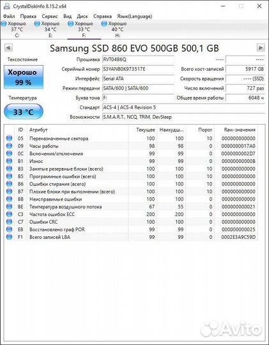Click status icon of attribute 09
The height and width of the screenshot is (345, 269).
(x=9, y=146)
